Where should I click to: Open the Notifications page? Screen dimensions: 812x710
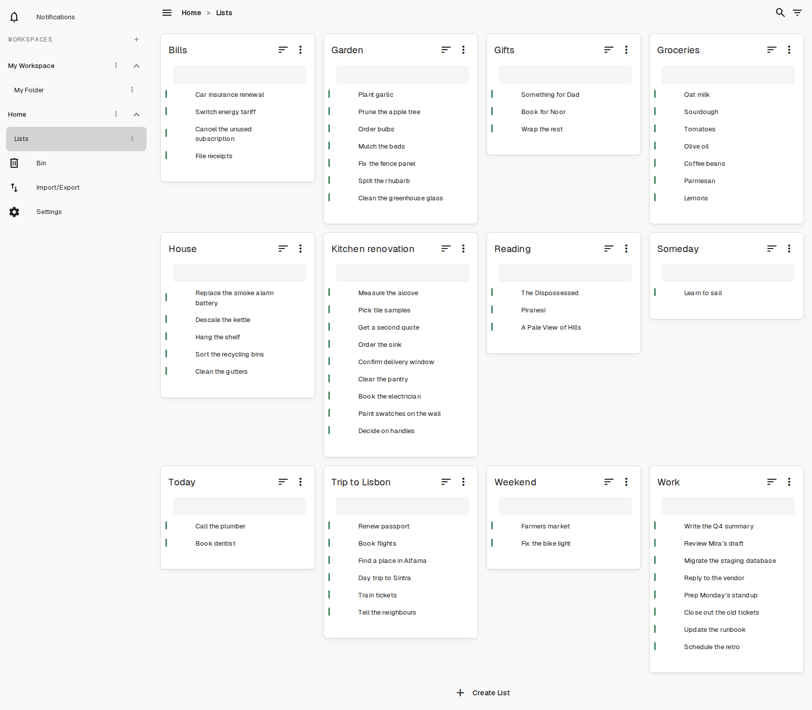click(55, 17)
